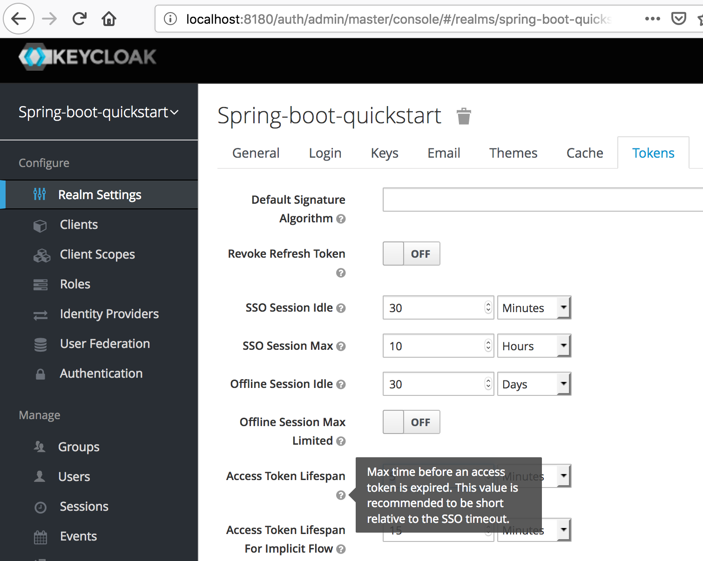
Task: Open the Spring-boot-quickstart realm selector dropdown
Action: click(99, 112)
